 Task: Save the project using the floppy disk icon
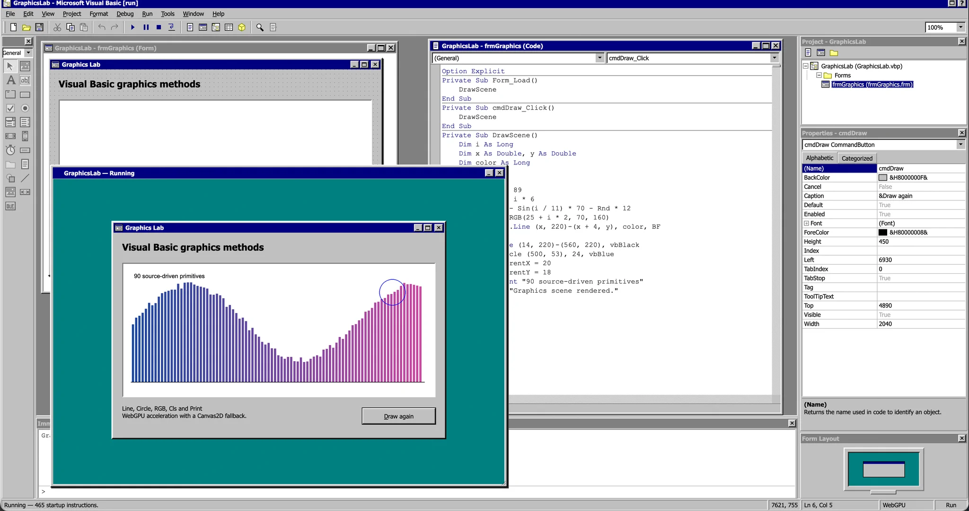tap(39, 27)
